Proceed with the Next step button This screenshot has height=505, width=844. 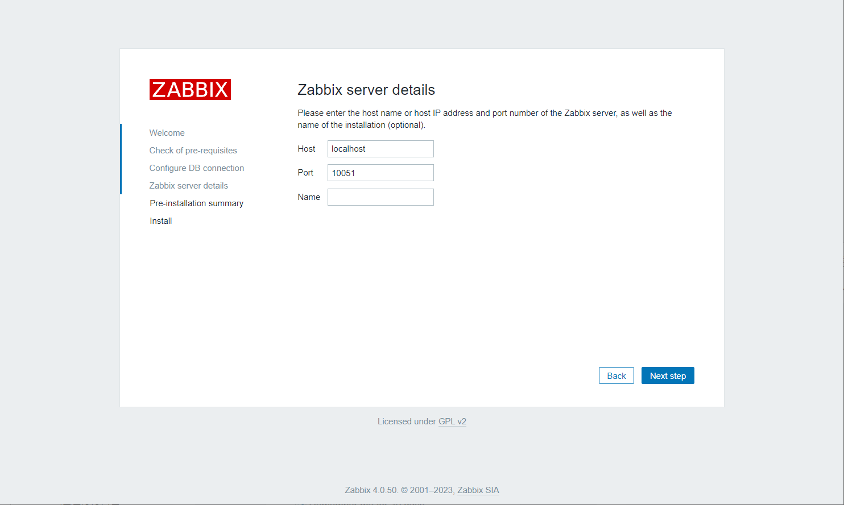(668, 376)
